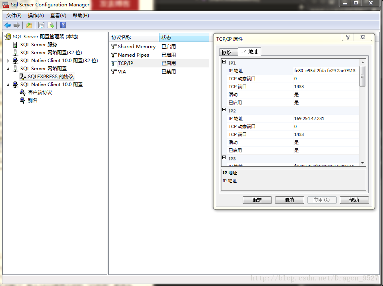The height and width of the screenshot is (286, 383).
Task: Close the TCP/IP 属性 dialog
Action: pyautogui.click(x=363, y=37)
